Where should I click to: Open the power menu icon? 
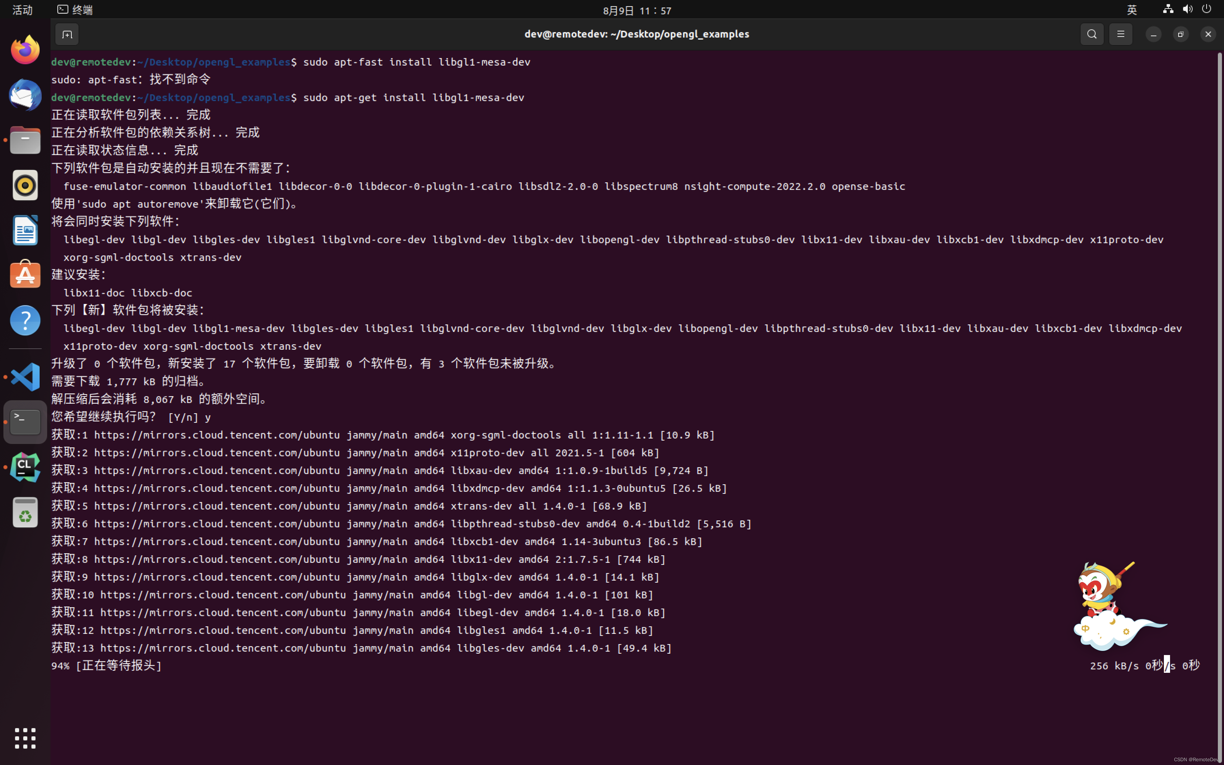point(1207,9)
